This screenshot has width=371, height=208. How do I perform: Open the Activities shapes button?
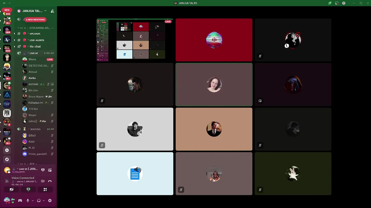point(45,190)
